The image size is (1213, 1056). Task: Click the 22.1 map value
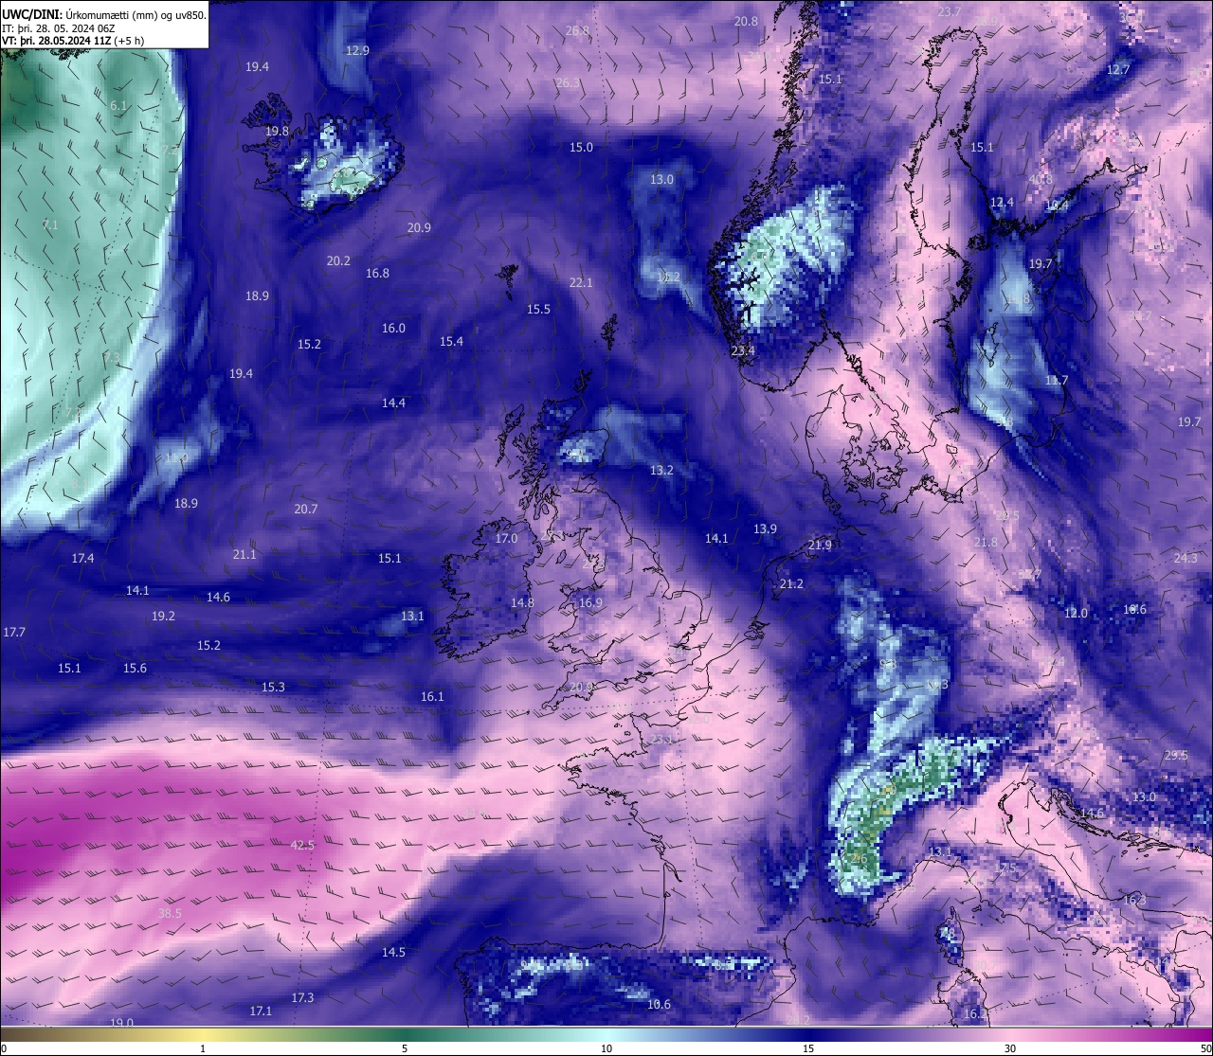tap(581, 282)
